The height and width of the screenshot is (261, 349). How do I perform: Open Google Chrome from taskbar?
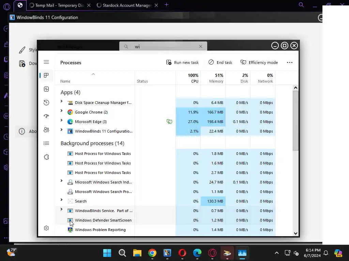tap(152, 253)
